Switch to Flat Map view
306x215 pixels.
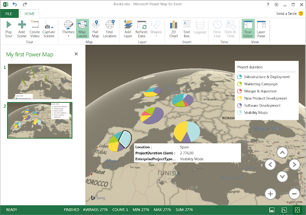[x=96, y=29]
